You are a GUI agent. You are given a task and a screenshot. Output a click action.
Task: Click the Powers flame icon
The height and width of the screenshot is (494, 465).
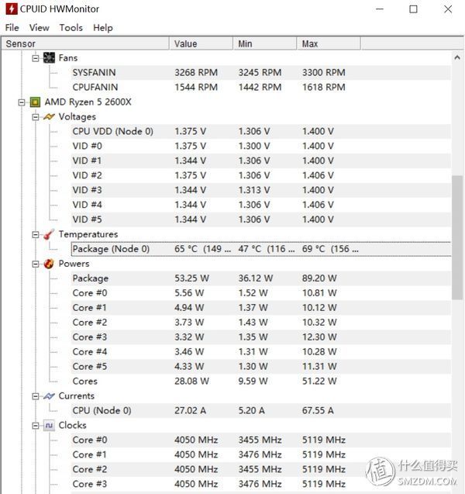[49, 264]
